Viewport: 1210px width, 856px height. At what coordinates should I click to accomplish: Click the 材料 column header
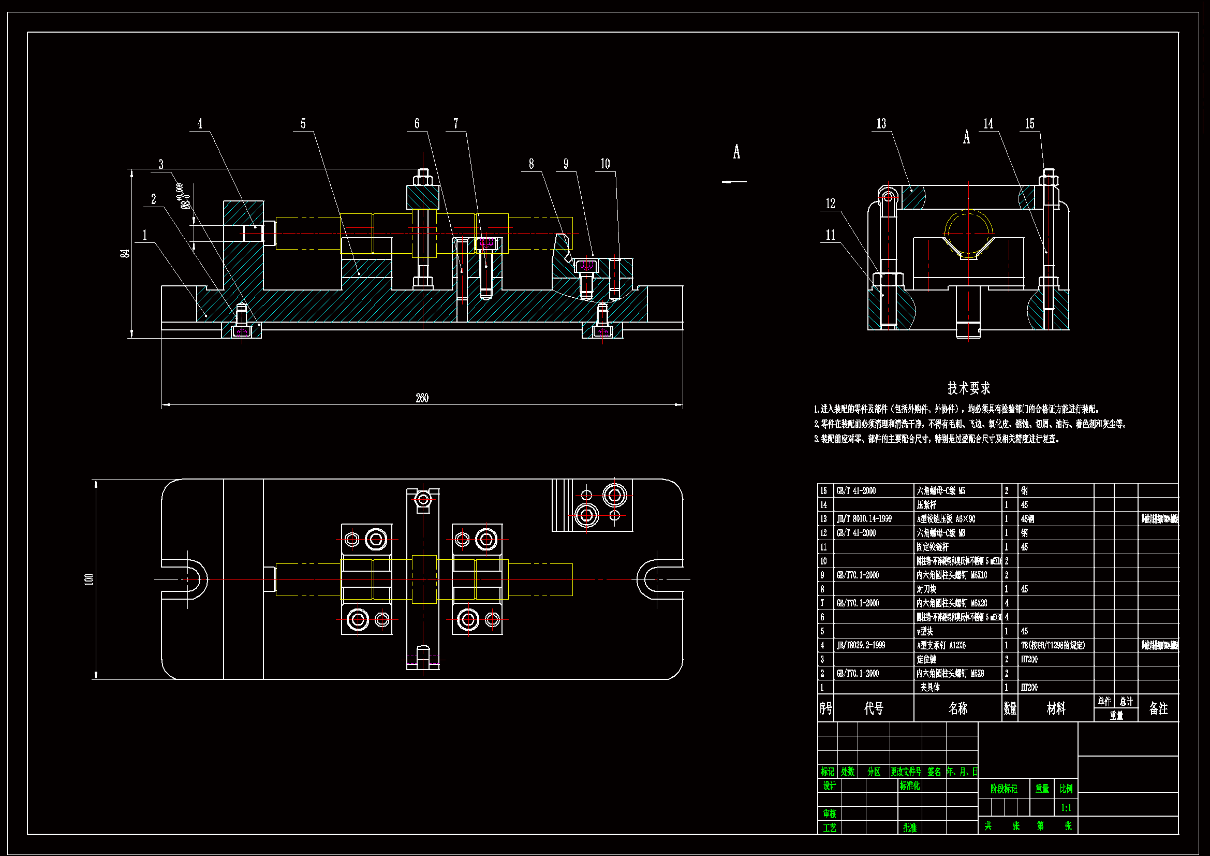click(x=1056, y=708)
